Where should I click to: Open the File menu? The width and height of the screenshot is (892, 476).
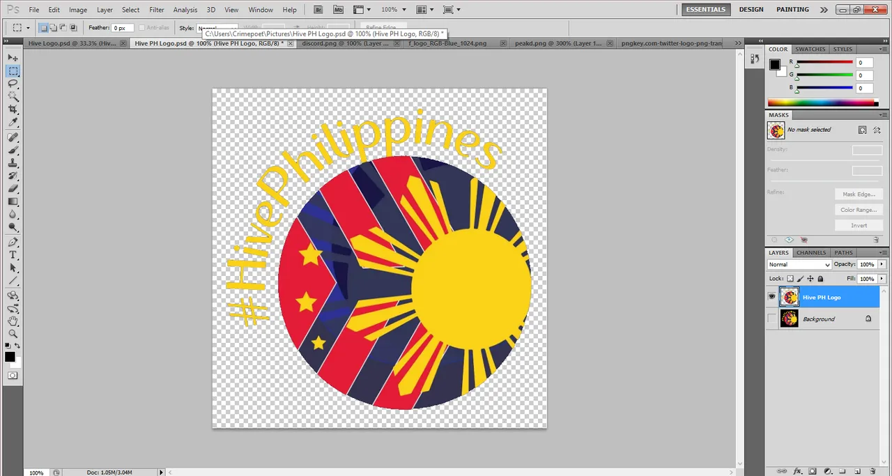34,10
